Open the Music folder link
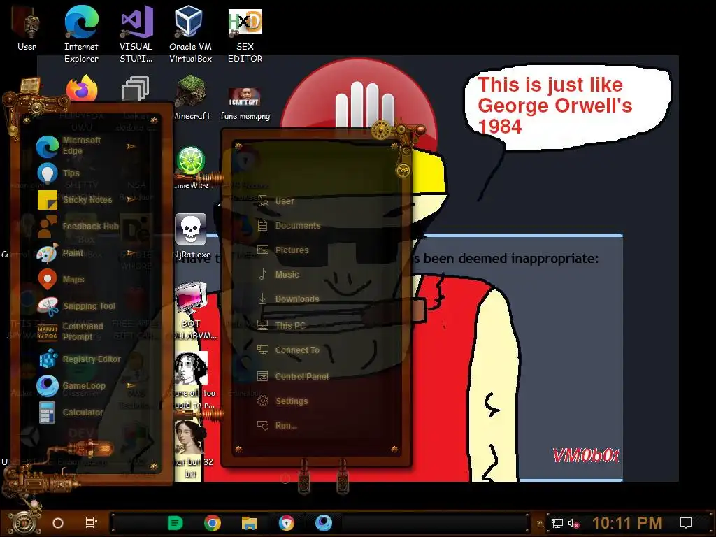The width and height of the screenshot is (716, 537). 278,274
